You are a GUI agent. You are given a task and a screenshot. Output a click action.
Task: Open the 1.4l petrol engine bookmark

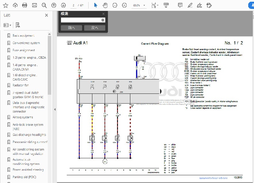pos(25,67)
